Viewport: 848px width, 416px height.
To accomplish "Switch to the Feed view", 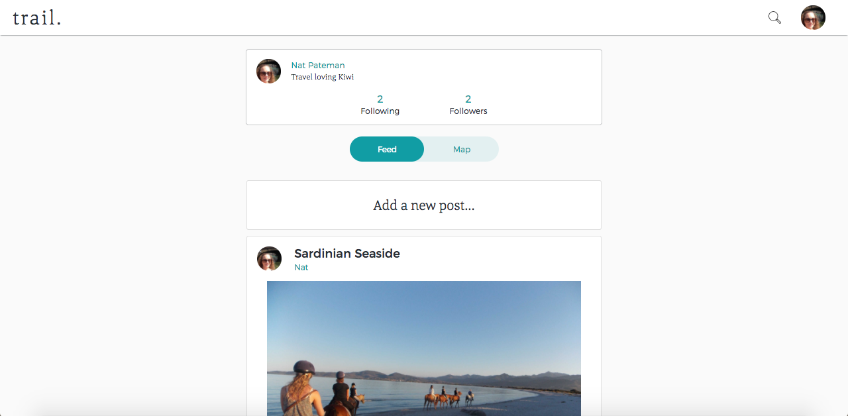I will [387, 149].
